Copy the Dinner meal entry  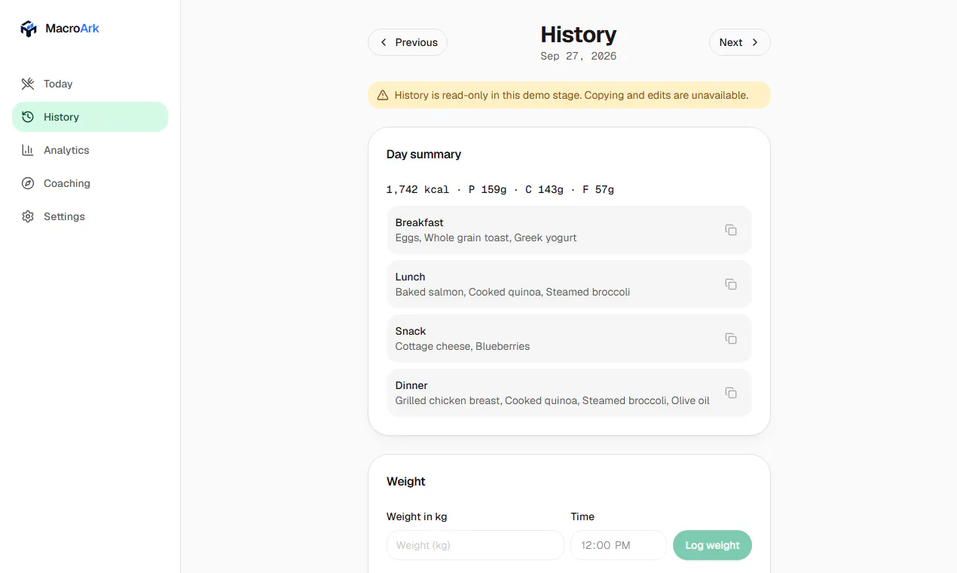[731, 393]
